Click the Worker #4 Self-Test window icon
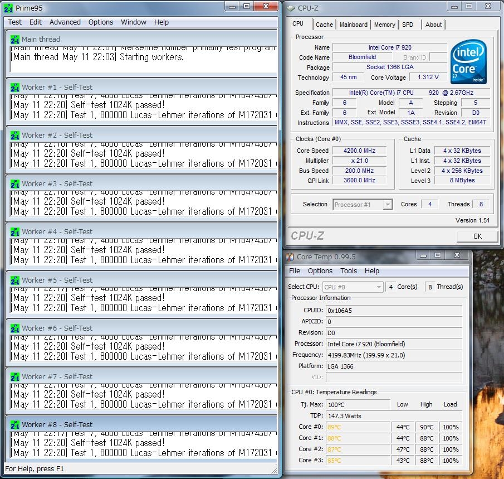Viewport: 504px width, 479px height. coord(15,232)
